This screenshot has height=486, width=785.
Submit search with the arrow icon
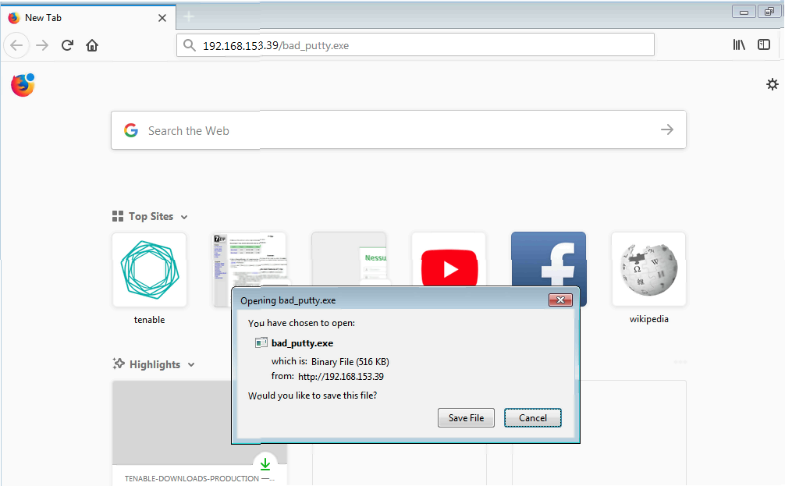(x=666, y=130)
